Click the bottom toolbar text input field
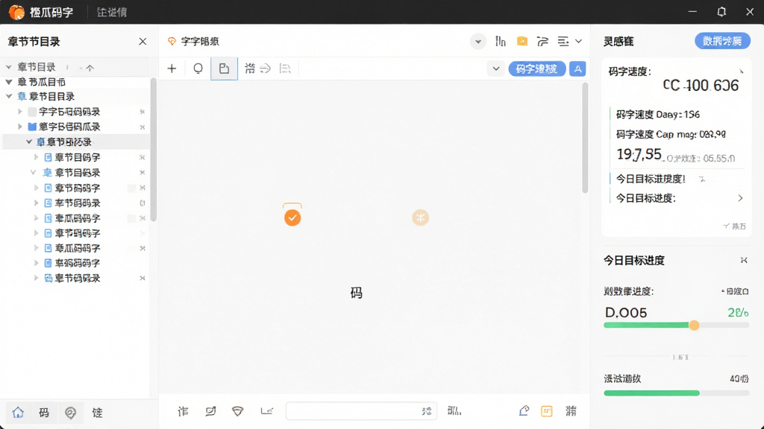This screenshot has height=429, width=764. point(361,411)
